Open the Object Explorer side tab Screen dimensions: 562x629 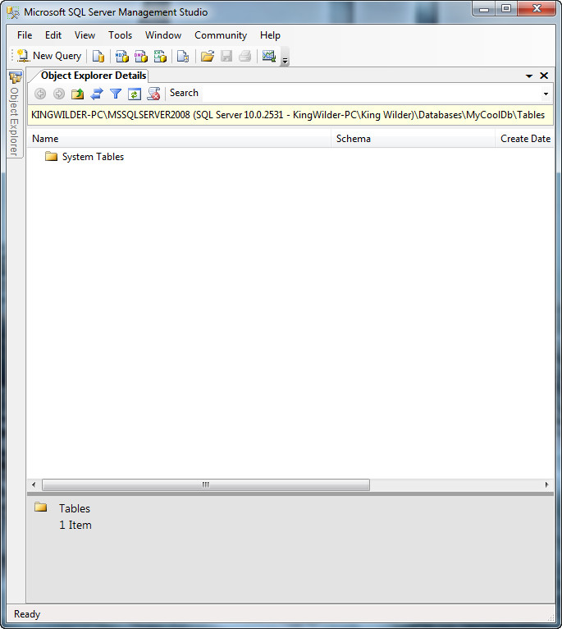(15, 115)
